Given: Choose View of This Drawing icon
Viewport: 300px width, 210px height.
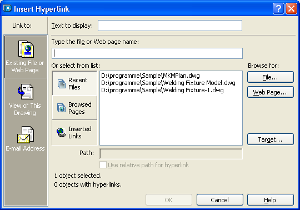Looking at the screenshot, I should tap(26, 92).
